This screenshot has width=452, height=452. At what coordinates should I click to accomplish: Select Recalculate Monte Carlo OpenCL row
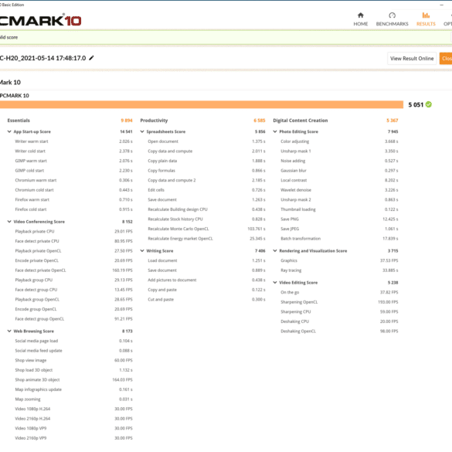point(206,229)
